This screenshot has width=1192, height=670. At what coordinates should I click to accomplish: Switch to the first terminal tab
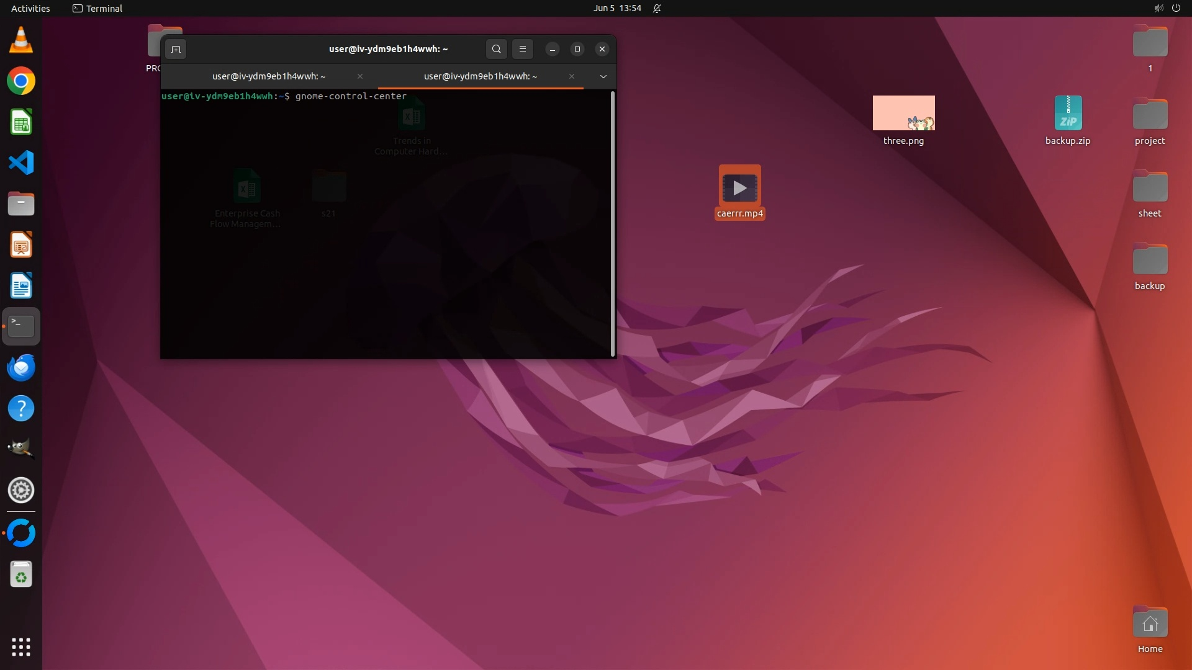[268, 76]
